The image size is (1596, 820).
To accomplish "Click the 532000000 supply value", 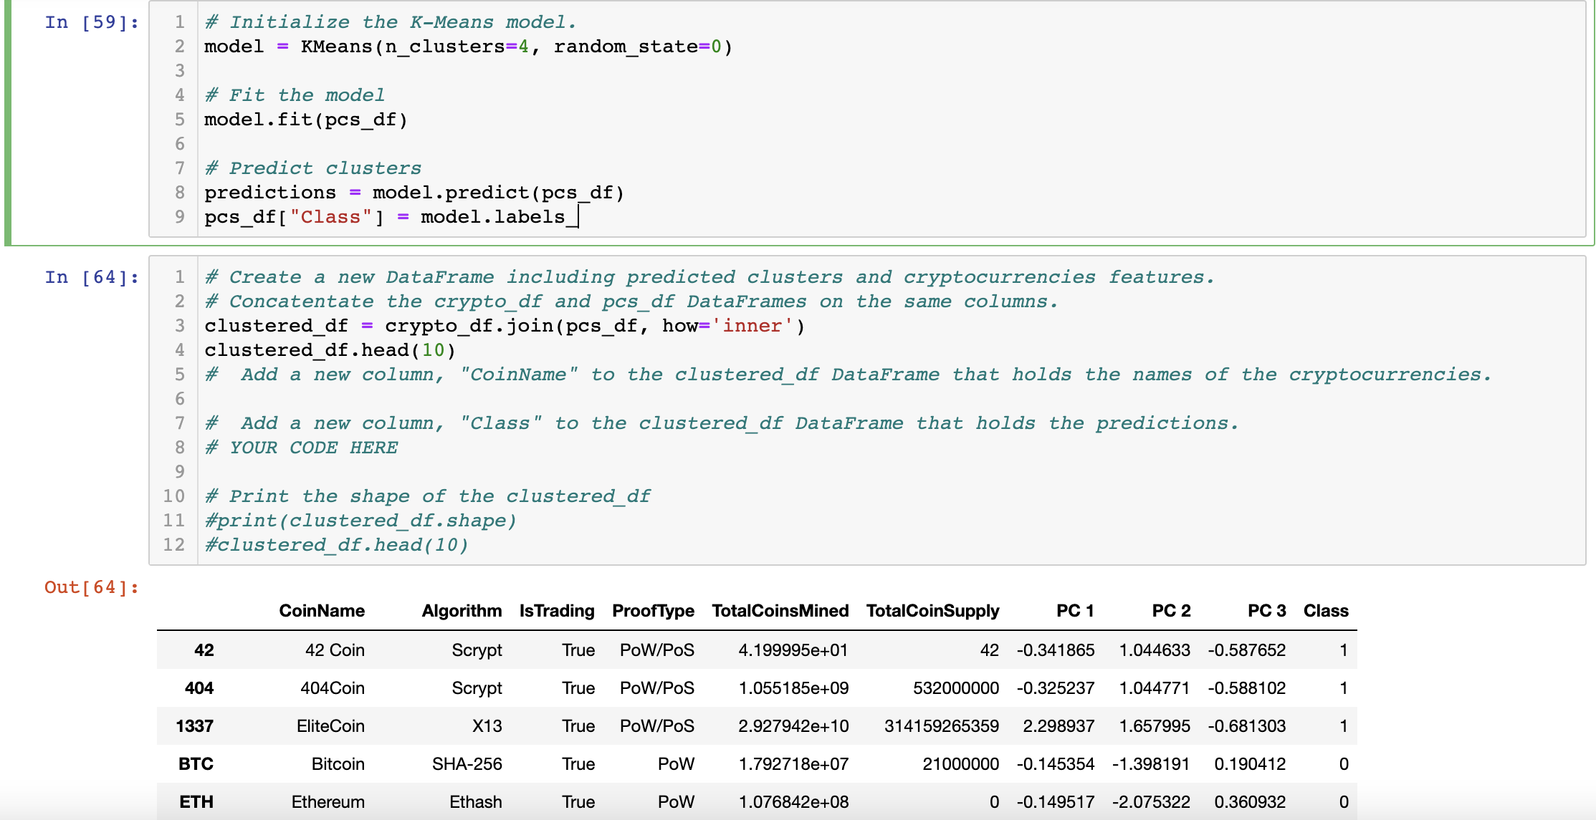I will (x=956, y=688).
